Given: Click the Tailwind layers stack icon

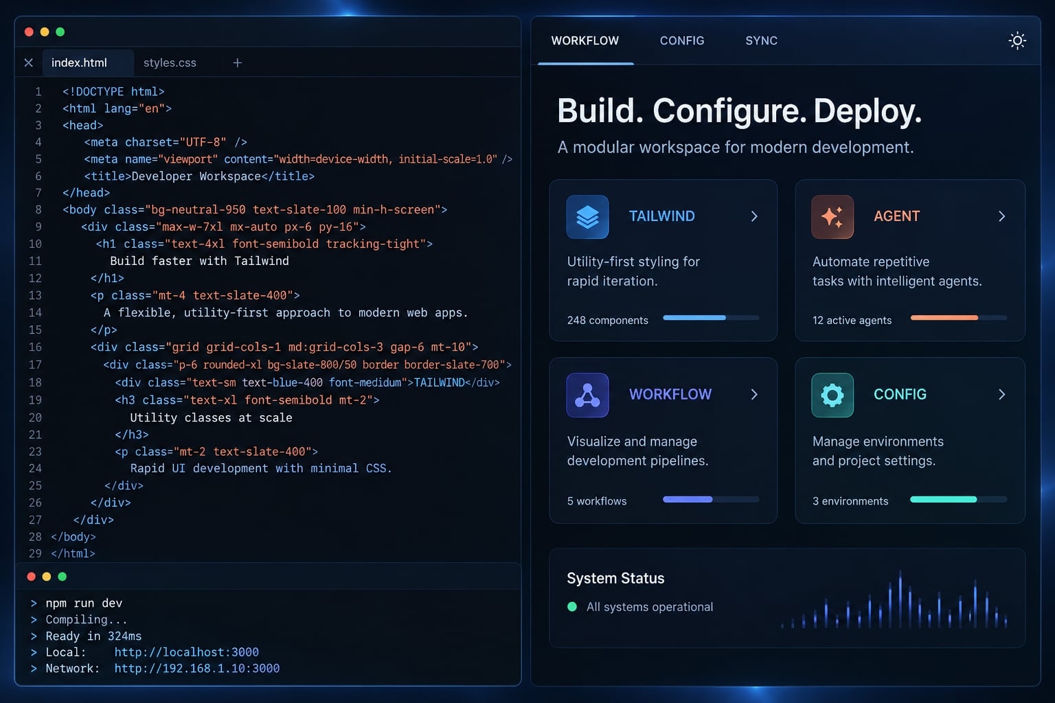Looking at the screenshot, I should tap(587, 217).
